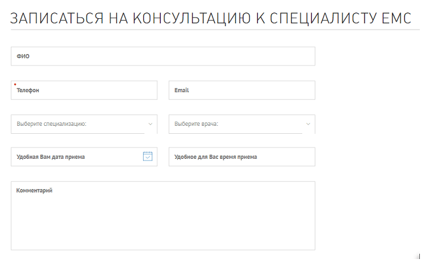Click the Email placeholder label
The width and height of the screenshot is (421, 267).
click(181, 91)
